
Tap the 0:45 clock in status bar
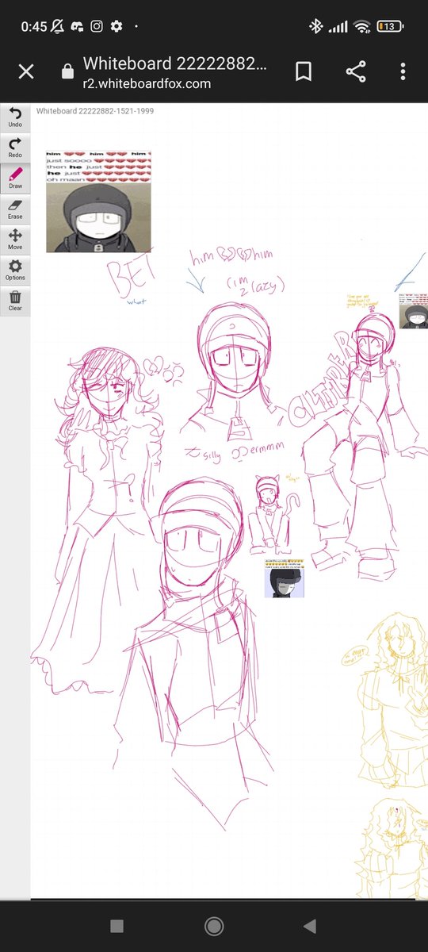[34, 26]
